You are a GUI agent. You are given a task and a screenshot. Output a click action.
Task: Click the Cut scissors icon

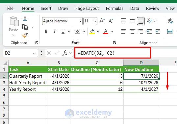[x=25, y=18]
